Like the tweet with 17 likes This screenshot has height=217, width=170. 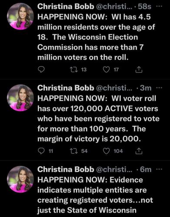(x=106, y=69)
